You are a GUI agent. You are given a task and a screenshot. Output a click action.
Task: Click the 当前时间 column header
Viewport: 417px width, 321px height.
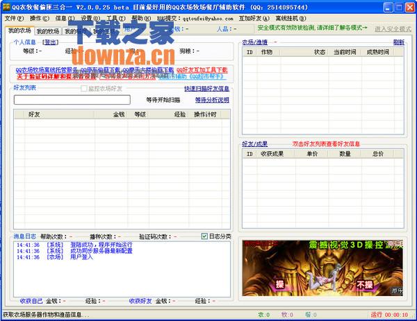(x=345, y=52)
